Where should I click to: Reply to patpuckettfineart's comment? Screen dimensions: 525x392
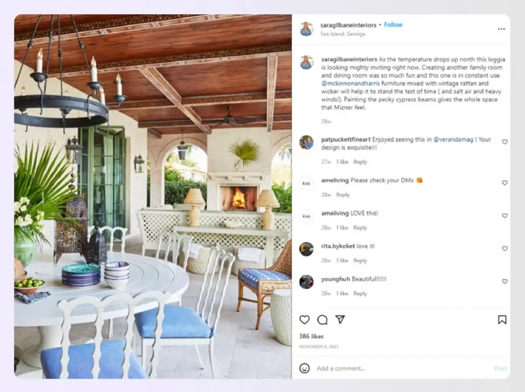pos(360,162)
